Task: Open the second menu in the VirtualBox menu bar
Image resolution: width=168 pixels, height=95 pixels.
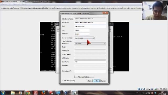Action: 9,4
